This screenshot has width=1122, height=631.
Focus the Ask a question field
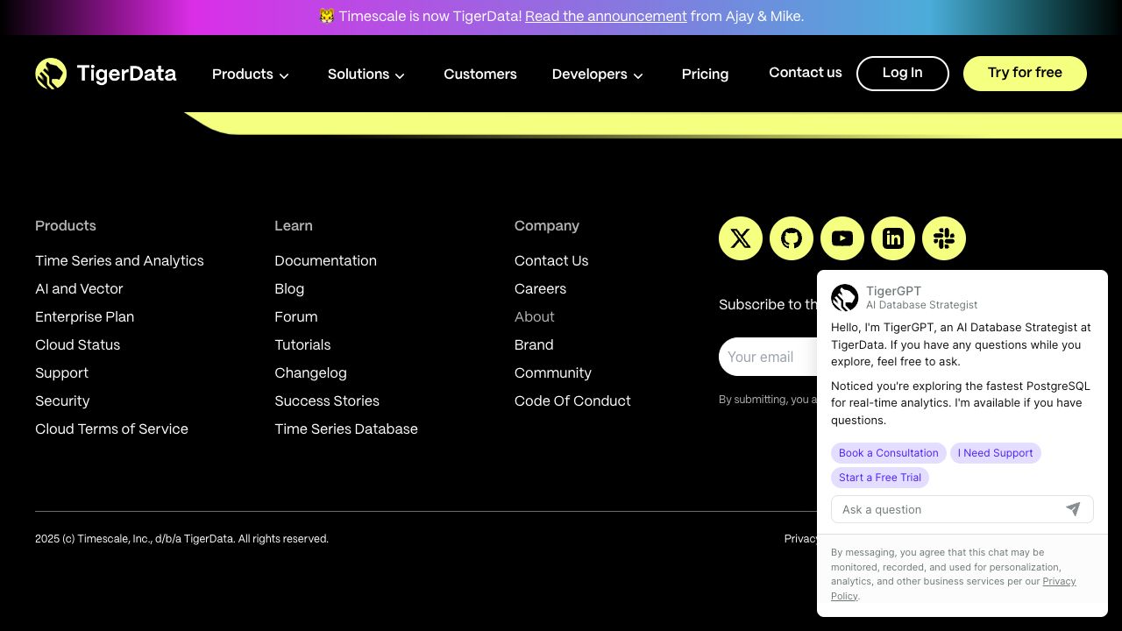pos(947,510)
